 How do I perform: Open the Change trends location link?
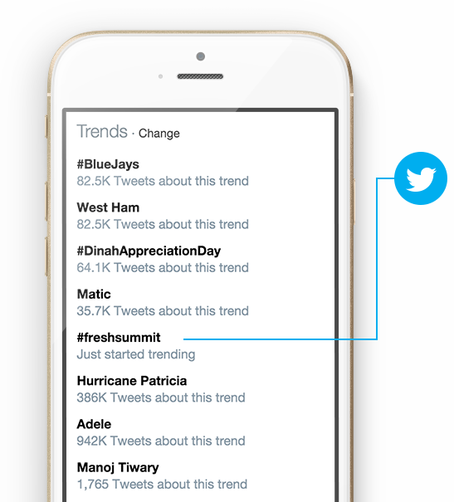[159, 134]
